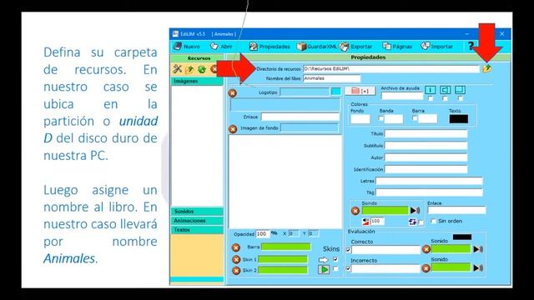
Task: Toggle the checkbox beside Skins arrow
Action: pos(335,259)
